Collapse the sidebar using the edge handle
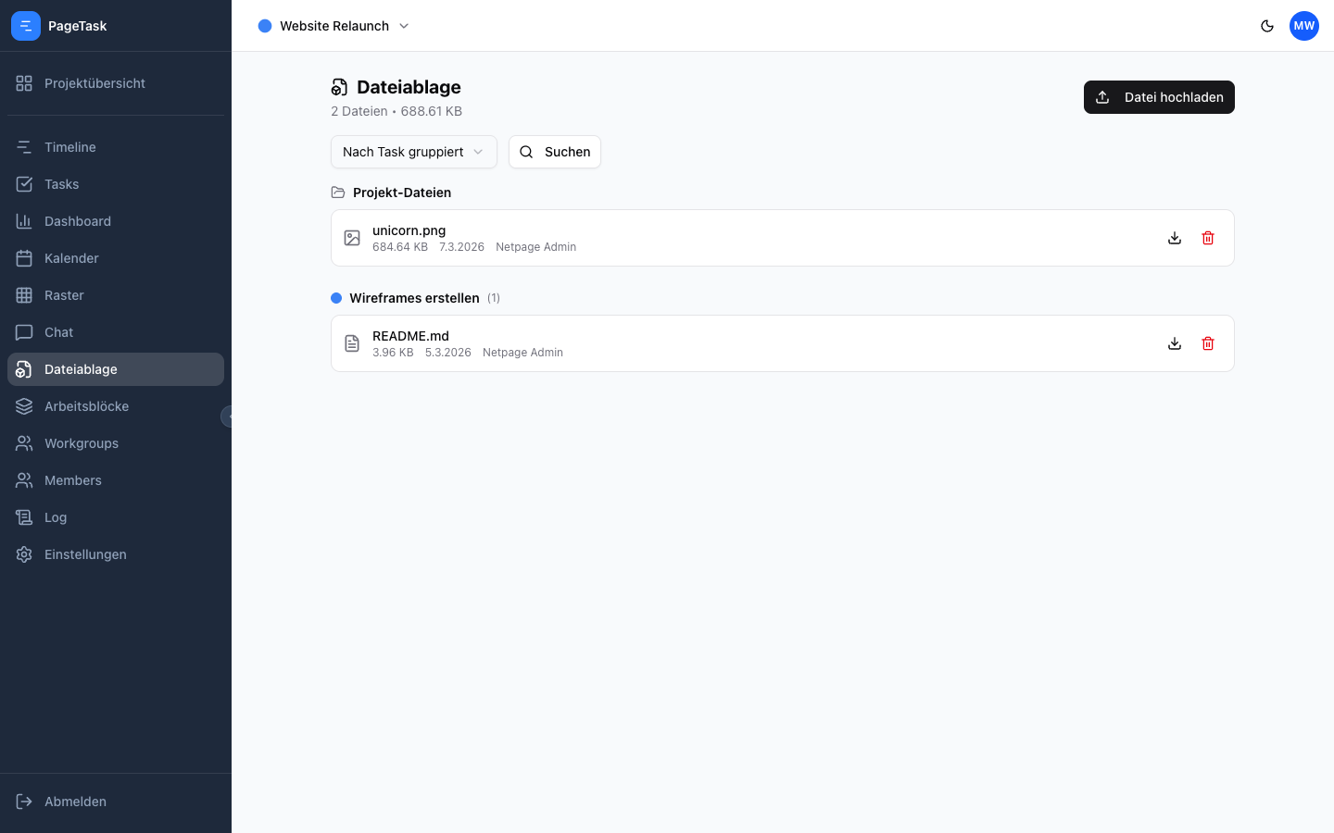Screen dimensions: 1334x833 227,416
